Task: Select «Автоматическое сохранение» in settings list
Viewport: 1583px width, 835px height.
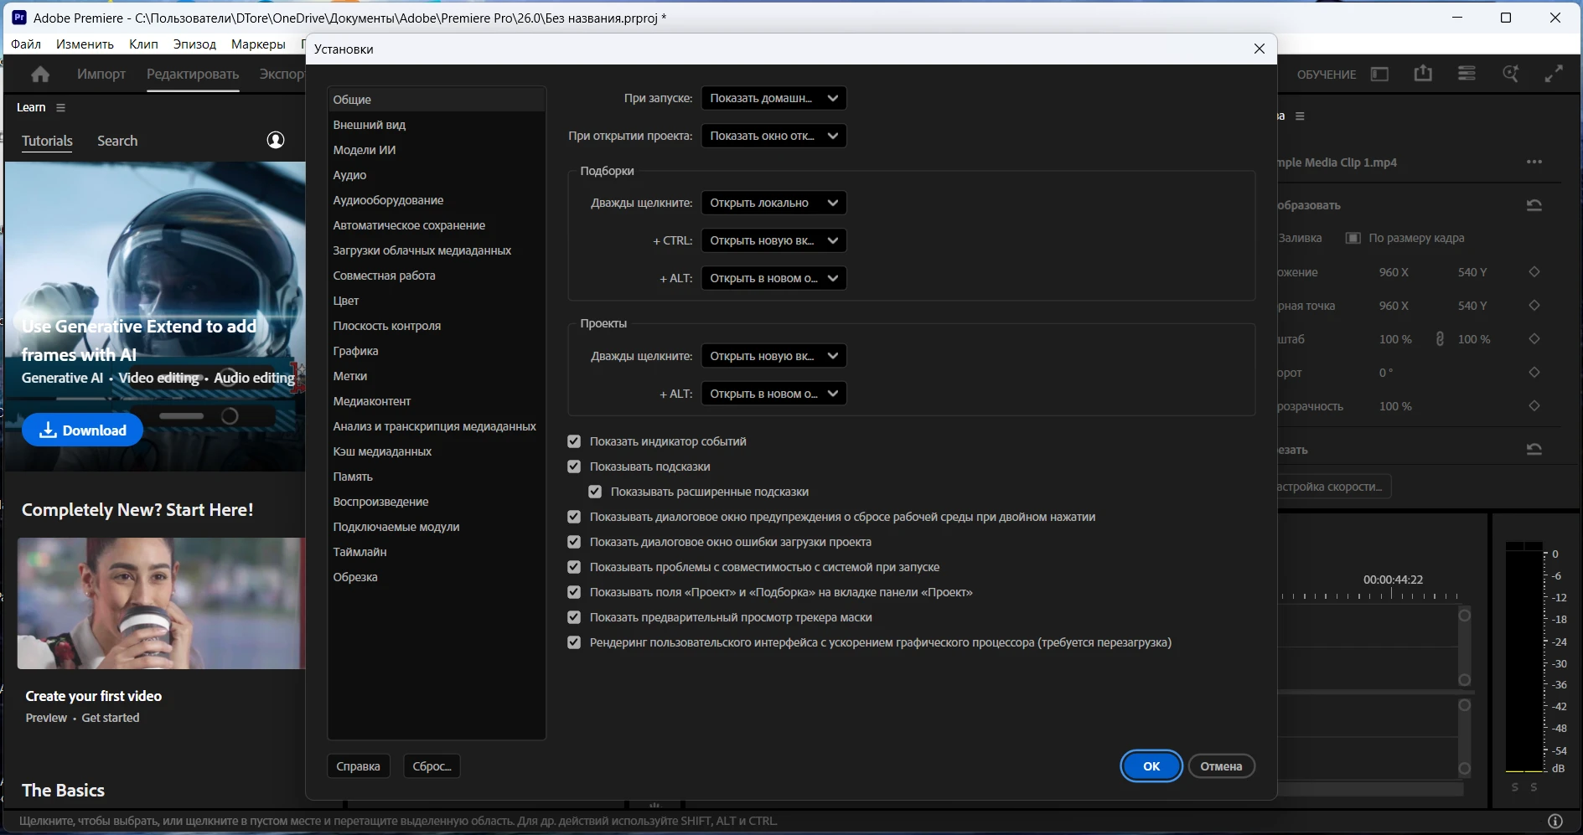Action: 409,225
